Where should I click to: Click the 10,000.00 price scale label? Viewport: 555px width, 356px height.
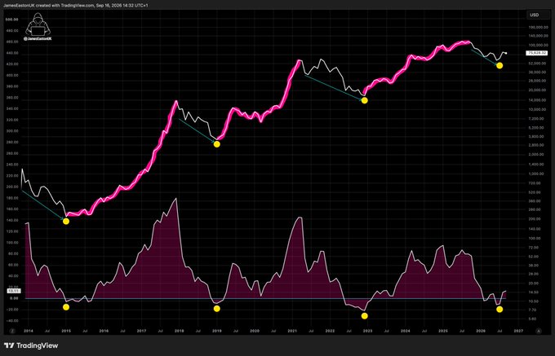(x=538, y=109)
